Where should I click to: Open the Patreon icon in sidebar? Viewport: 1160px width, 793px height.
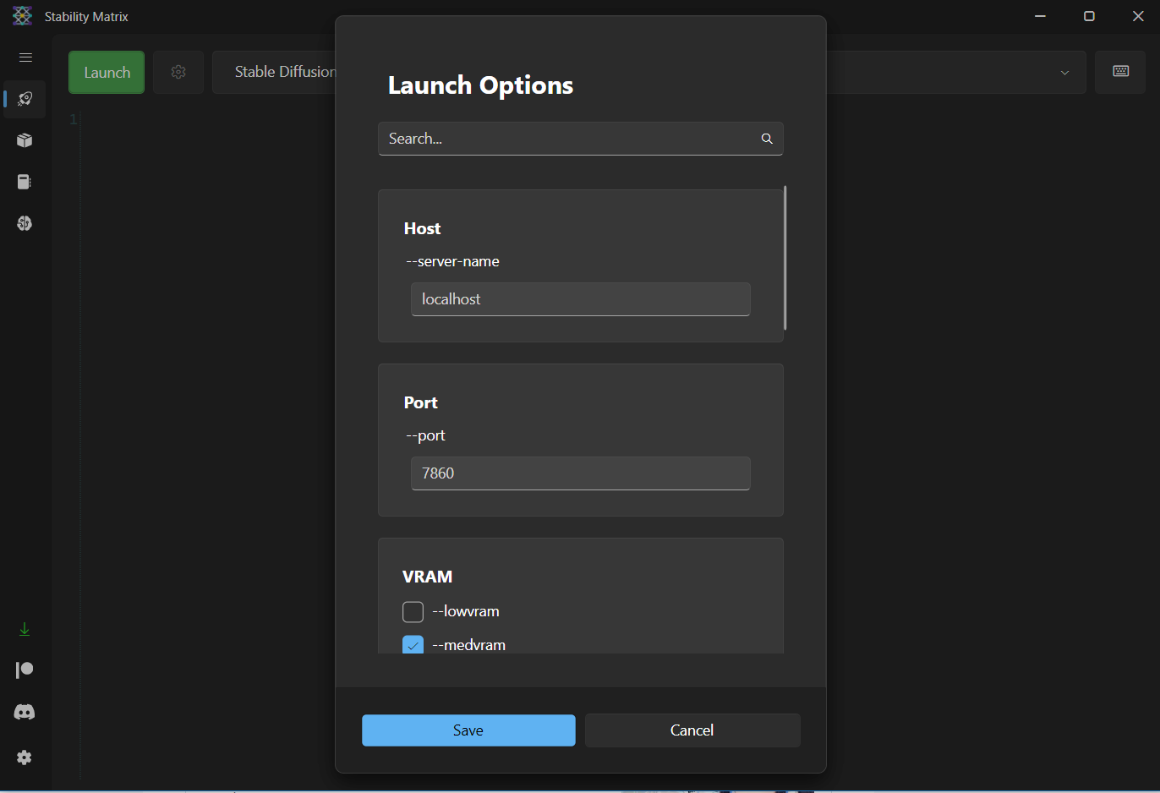coord(25,670)
